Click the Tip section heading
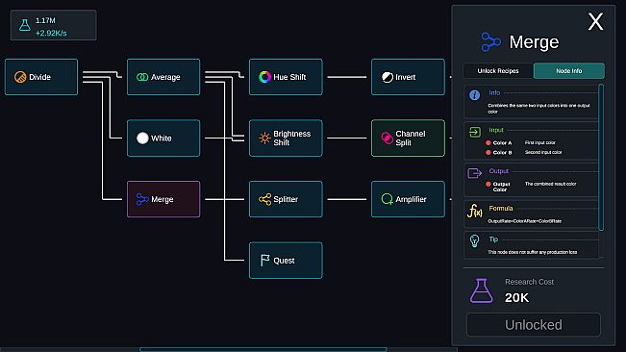The height and width of the screenshot is (352, 626). (x=493, y=239)
